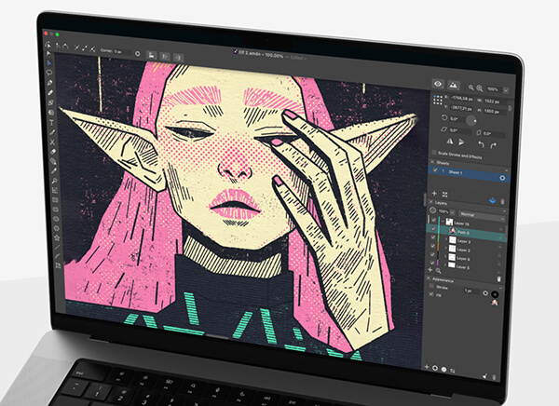Expand the Layers panel options chevron
The height and width of the screenshot is (406, 559).
pos(504,210)
